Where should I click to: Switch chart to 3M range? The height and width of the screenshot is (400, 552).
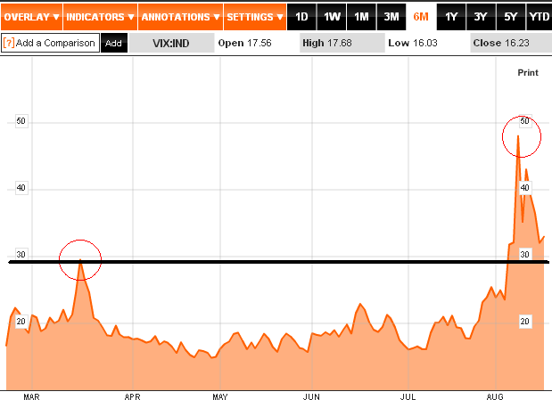click(391, 17)
